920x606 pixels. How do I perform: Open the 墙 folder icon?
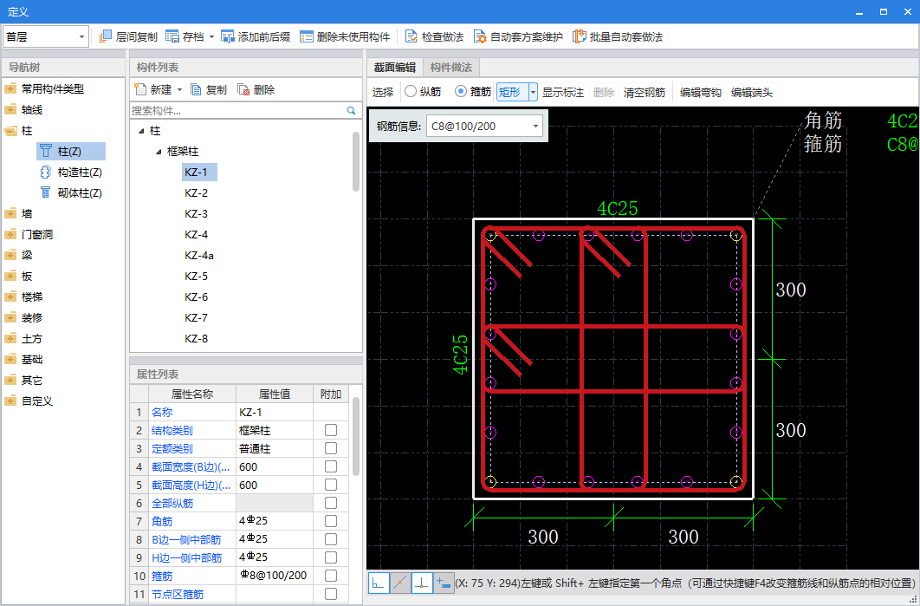[10, 214]
